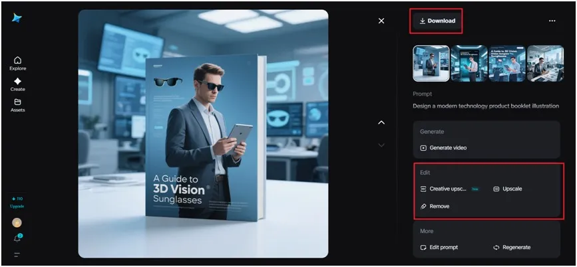This screenshot has width=577, height=267.
Task: Close the image preview with X
Action: tap(381, 21)
